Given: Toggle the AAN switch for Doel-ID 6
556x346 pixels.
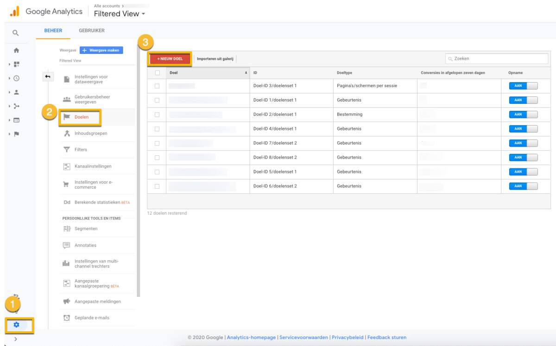Looking at the screenshot, I should 523,186.
